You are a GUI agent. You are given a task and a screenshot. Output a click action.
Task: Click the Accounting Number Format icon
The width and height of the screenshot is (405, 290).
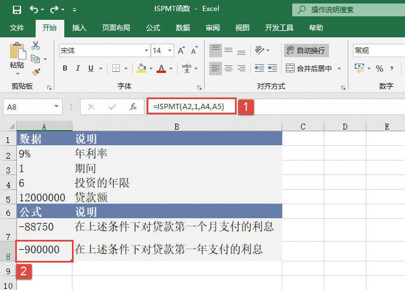coord(359,68)
